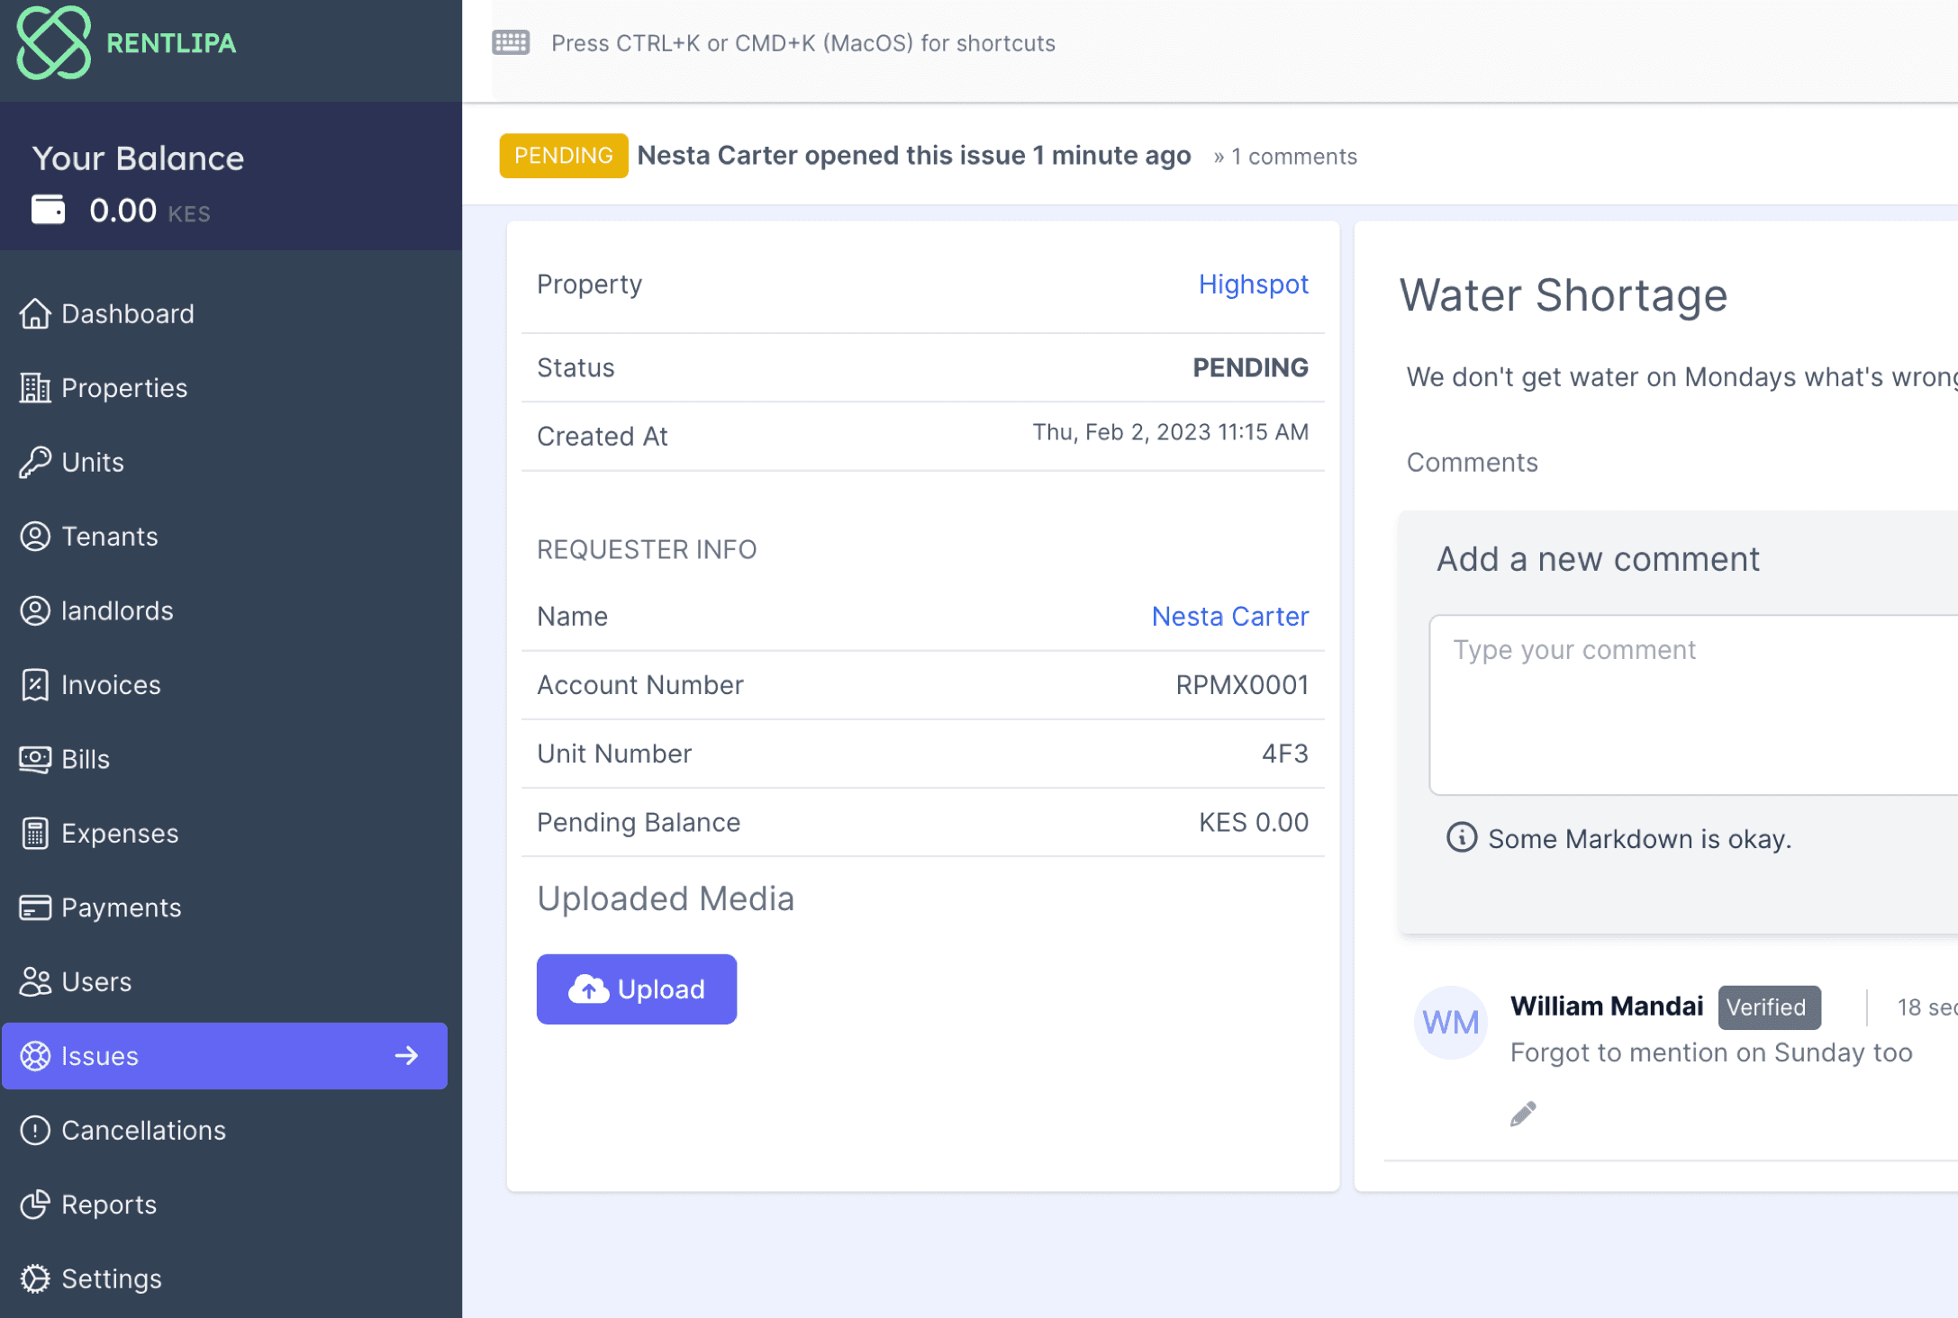Open Nesta Carter requester profile link
Viewport: 1958px width, 1318px height.
(x=1229, y=617)
